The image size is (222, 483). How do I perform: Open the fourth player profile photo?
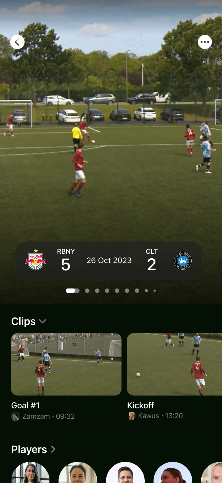pyautogui.click(x=173, y=473)
